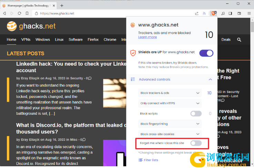This screenshot has height=168, width=254.
Task: Click the page vertical scrollbar thumb
Action: coord(252,27)
